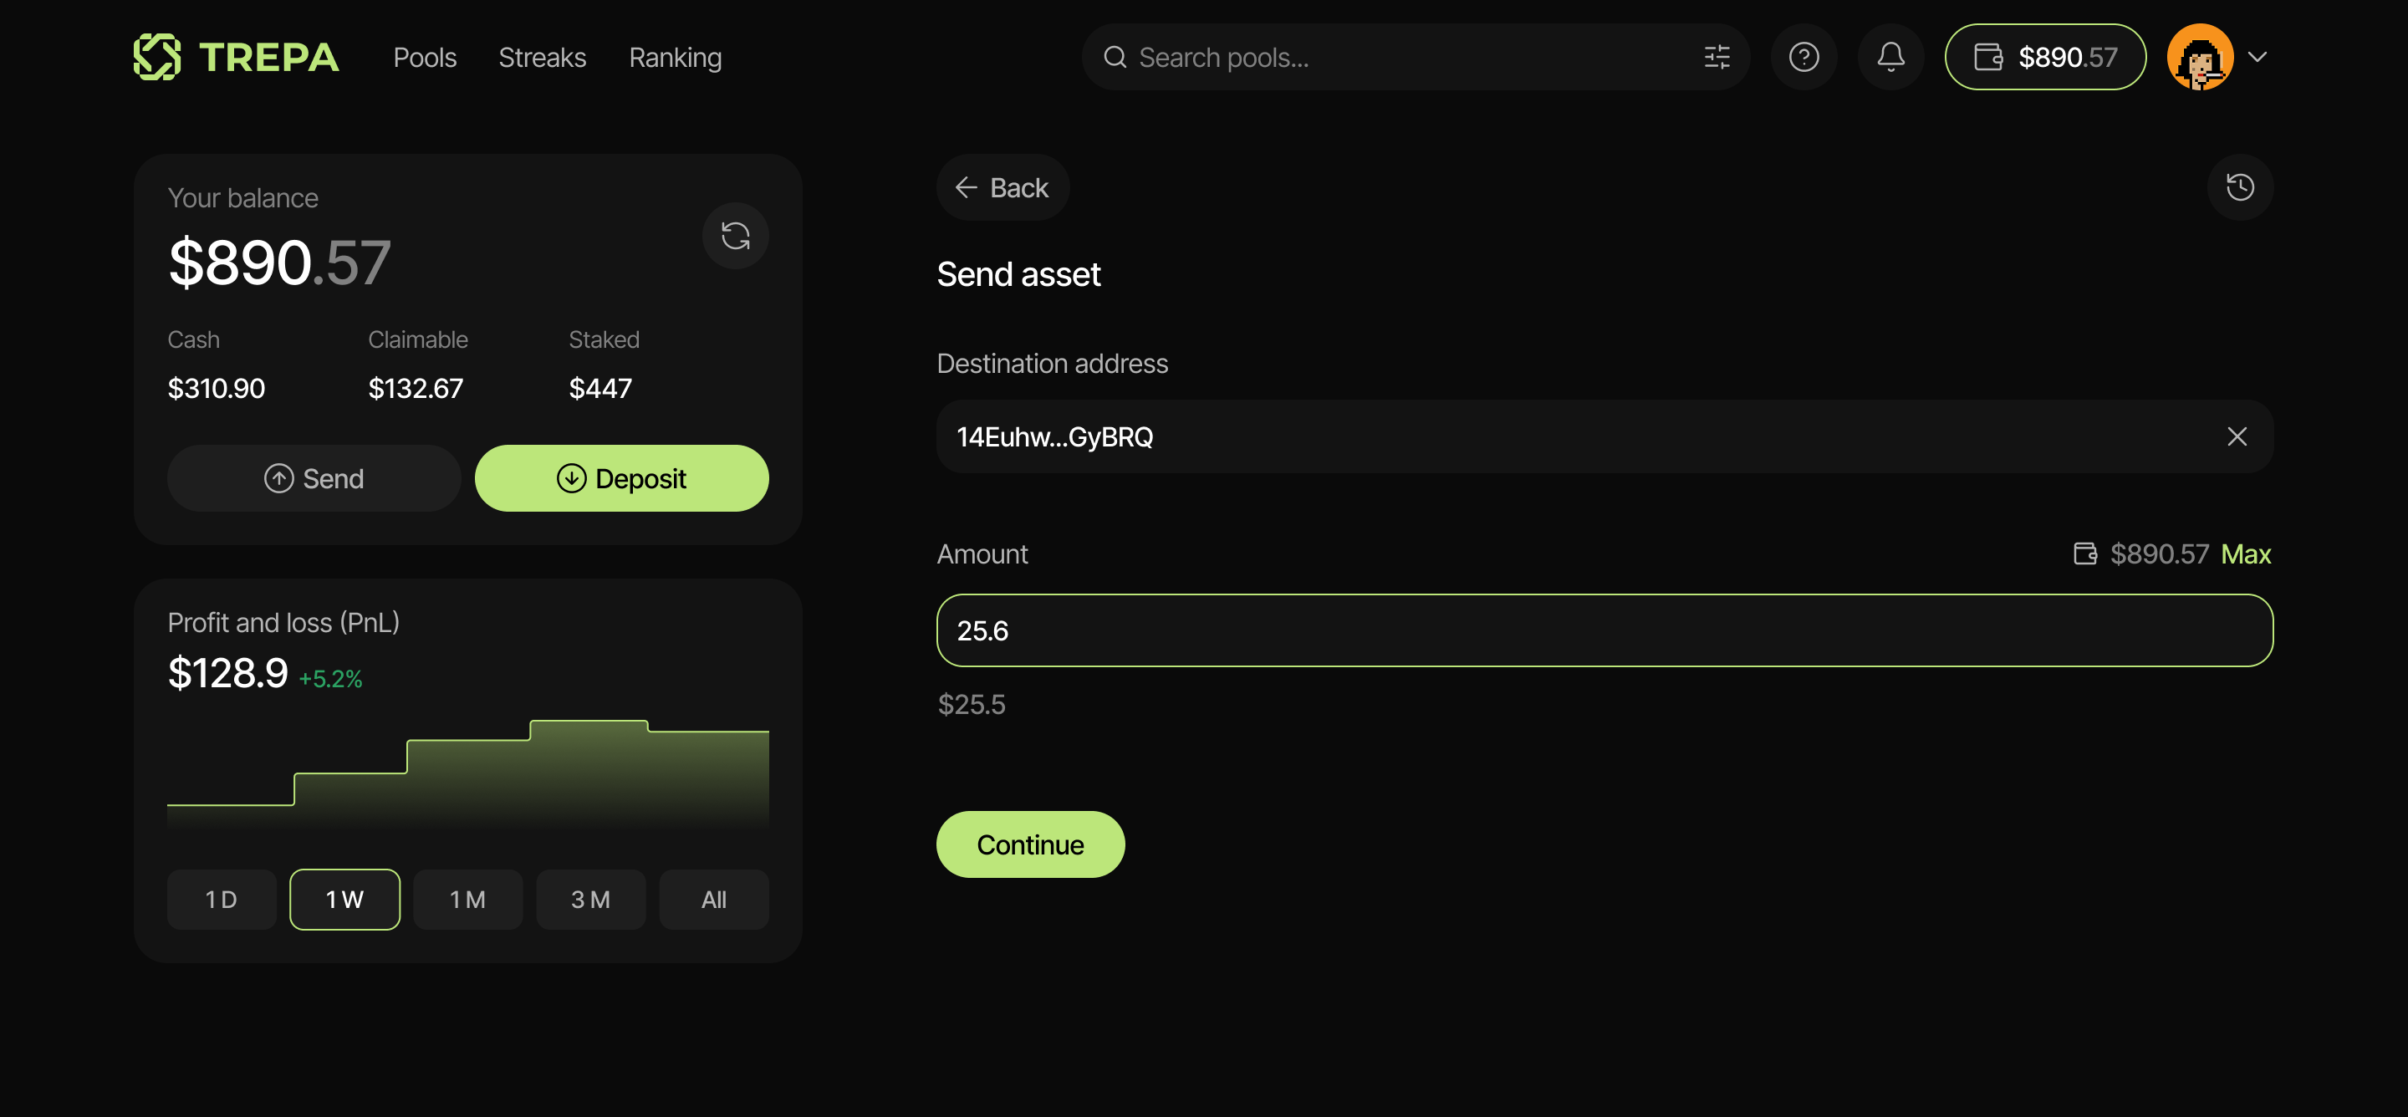Click the Max amount link
This screenshot has height=1117, width=2408.
(x=2245, y=554)
